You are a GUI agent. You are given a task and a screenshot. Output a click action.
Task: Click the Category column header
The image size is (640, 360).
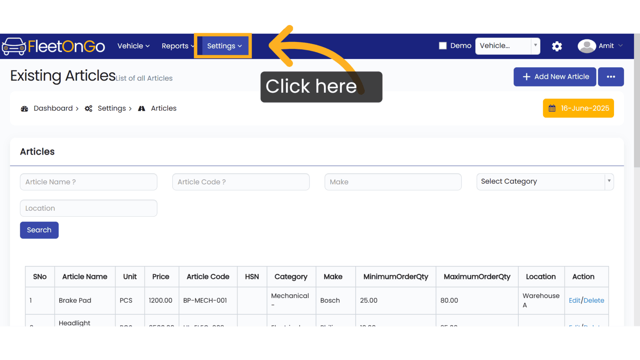[x=291, y=277]
